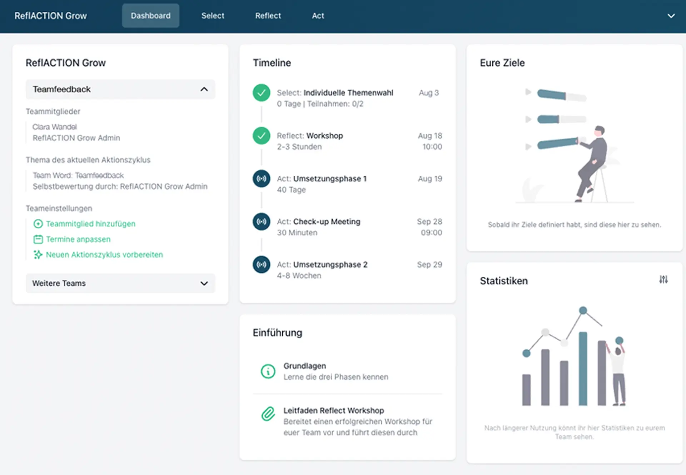Go to the Act tab
The height and width of the screenshot is (475, 686).
(318, 16)
